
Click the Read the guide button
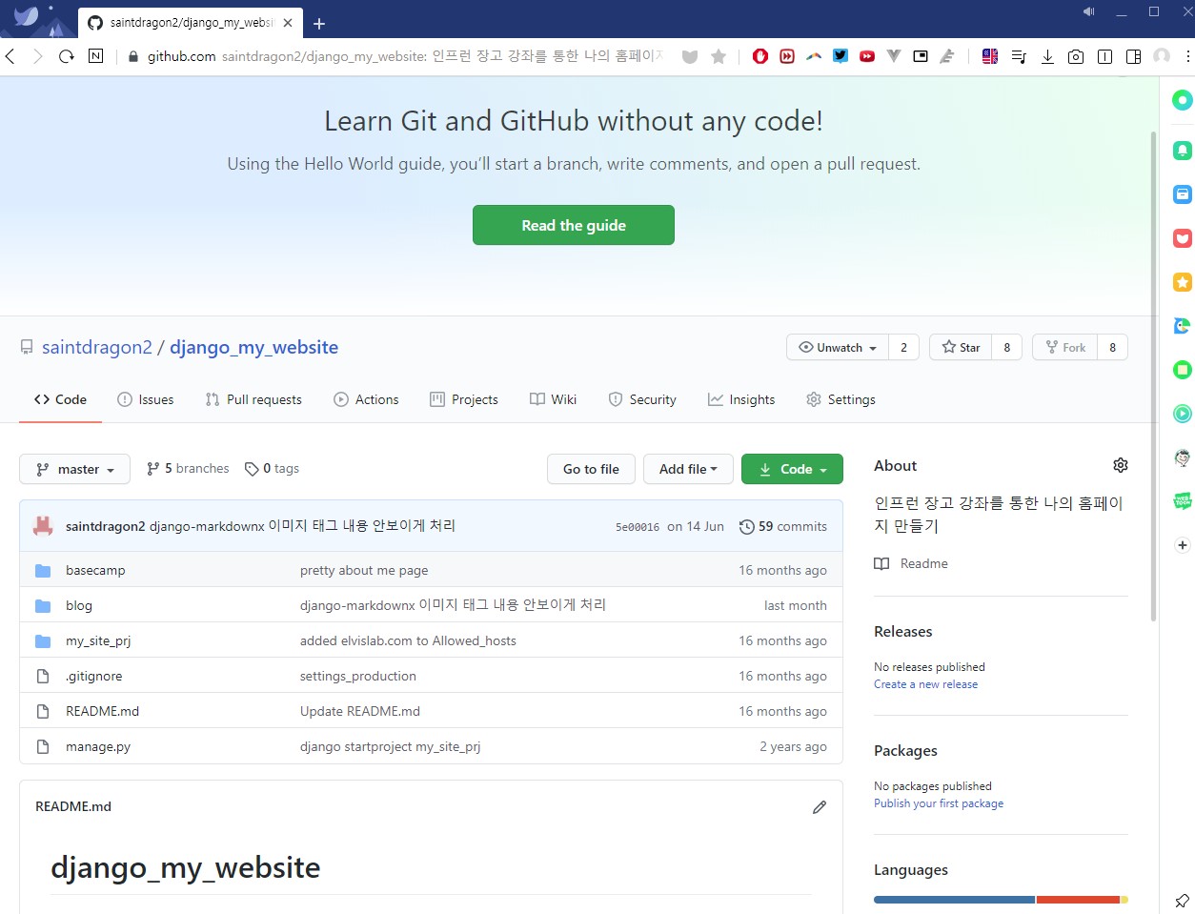pos(574,225)
